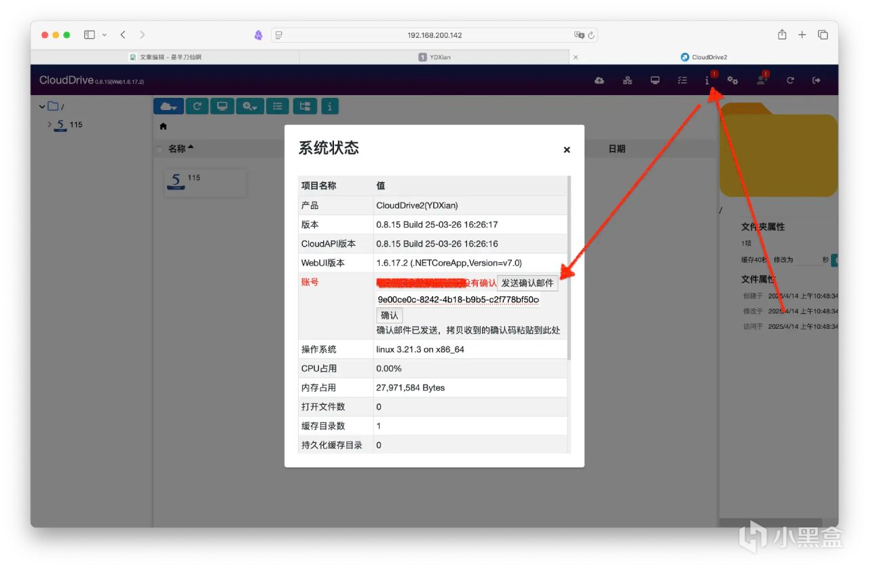Click the home breadcrumb icon
Screen dimensions: 869x568
pos(163,126)
